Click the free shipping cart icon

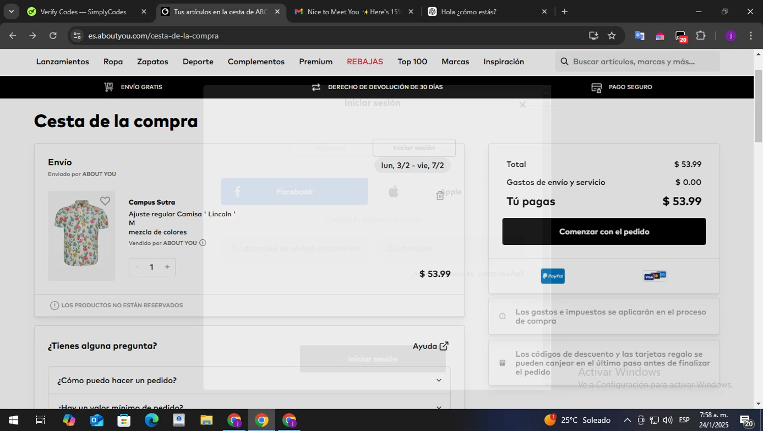pos(108,87)
